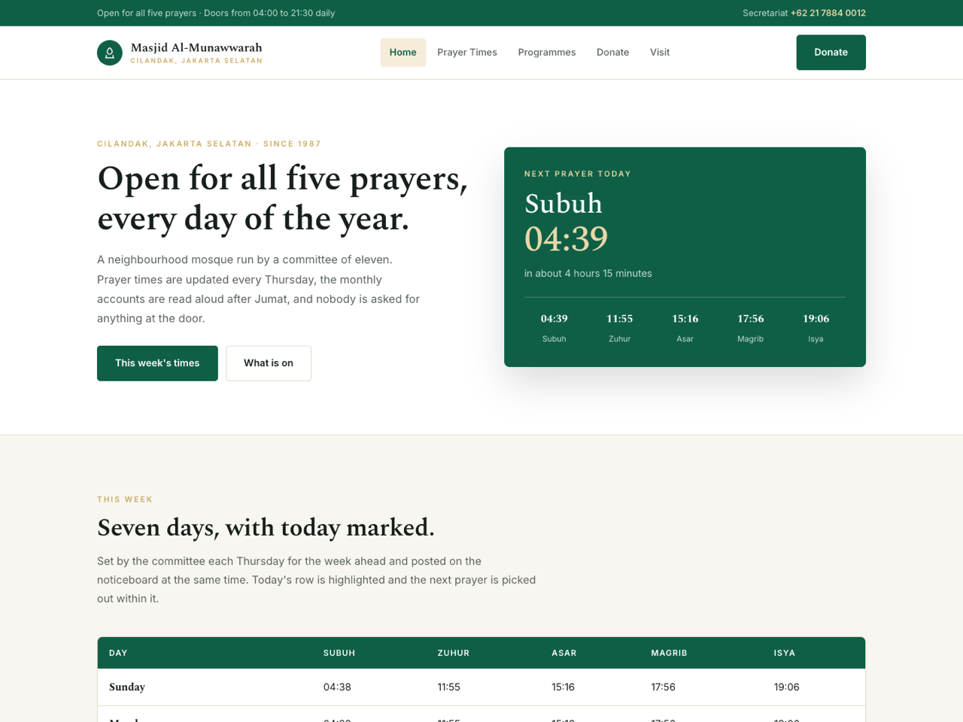Viewport: 963px width, 722px height.
Task: Click the Masjid Al-Munawwarah site title
Action: pyautogui.click(x=196, y=47)
